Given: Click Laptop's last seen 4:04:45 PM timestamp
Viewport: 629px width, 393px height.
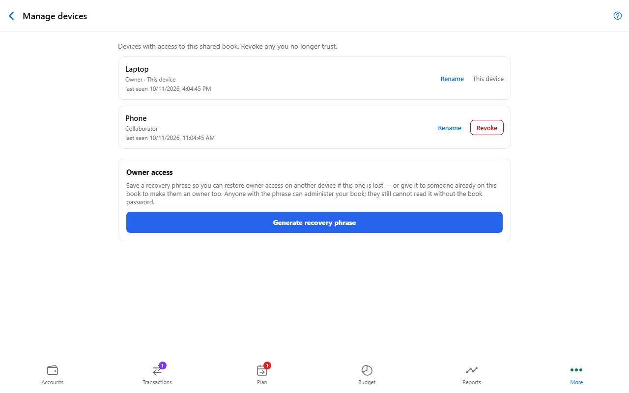Looking at the screenshot, I should [168, 89].
